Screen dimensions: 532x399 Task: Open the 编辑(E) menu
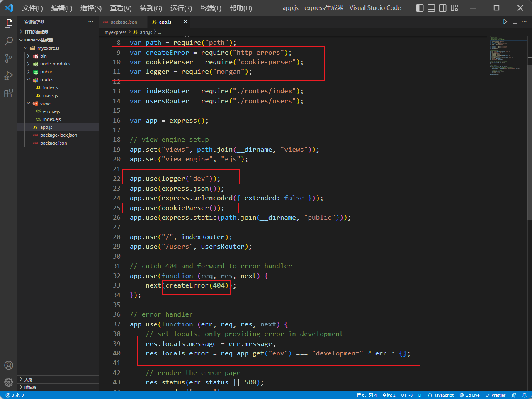click(x=62, y=8)
